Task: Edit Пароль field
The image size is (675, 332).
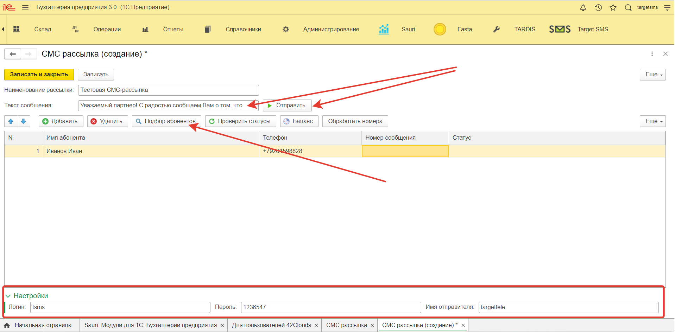Action: coord(331,307)
